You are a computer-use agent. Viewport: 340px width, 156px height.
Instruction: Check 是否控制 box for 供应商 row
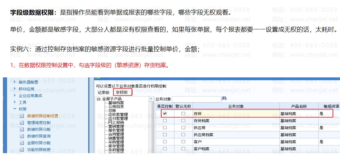tap(165, 128)
